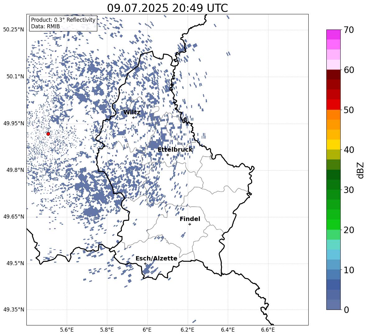The width and height of the screenshot is (368, 336).
Task: Click the Esch/Alzette city label
Action: [x=157, y=259]
